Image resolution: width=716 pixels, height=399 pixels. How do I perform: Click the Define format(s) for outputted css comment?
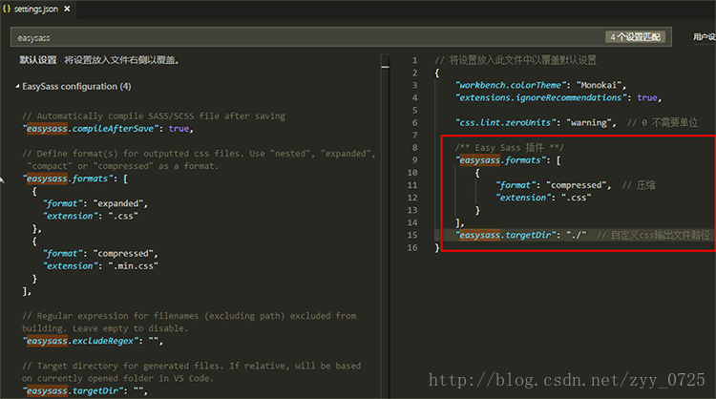click(x=199, y=159)
